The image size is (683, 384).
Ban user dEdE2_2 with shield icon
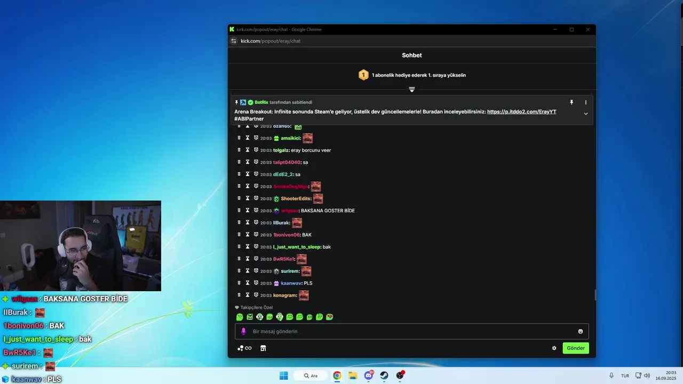click(x=256, y=174)
